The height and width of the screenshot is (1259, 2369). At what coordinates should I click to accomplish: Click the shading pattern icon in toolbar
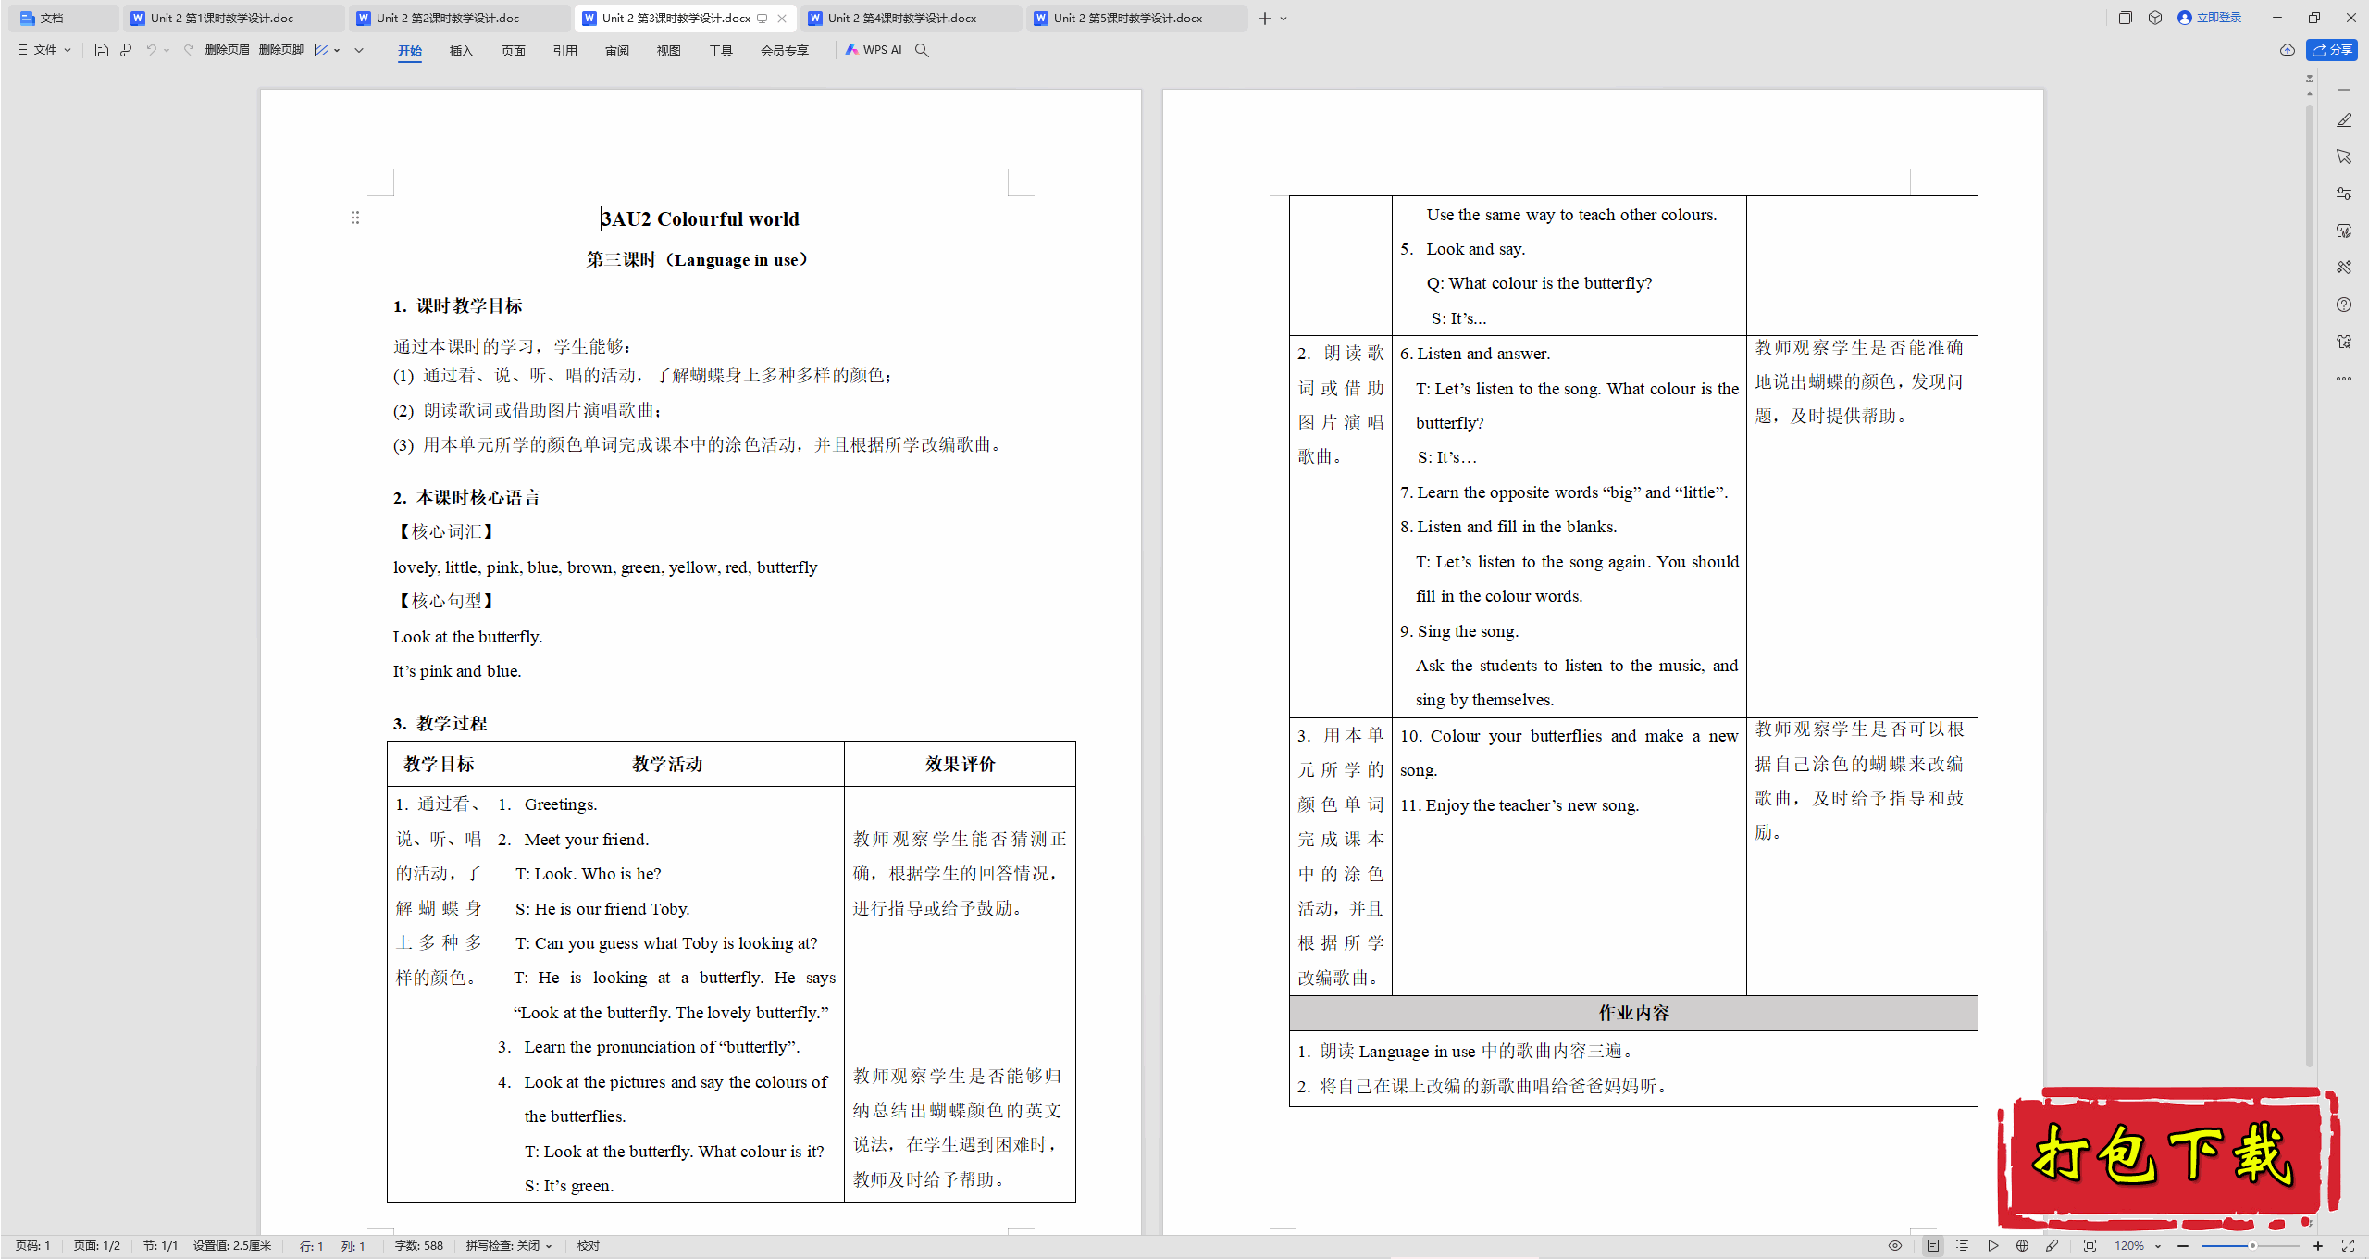coord(322,50)
